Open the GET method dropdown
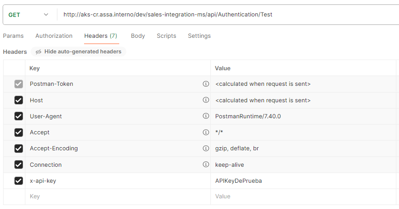Screen dimensions: 399x209 click(28, 15)
